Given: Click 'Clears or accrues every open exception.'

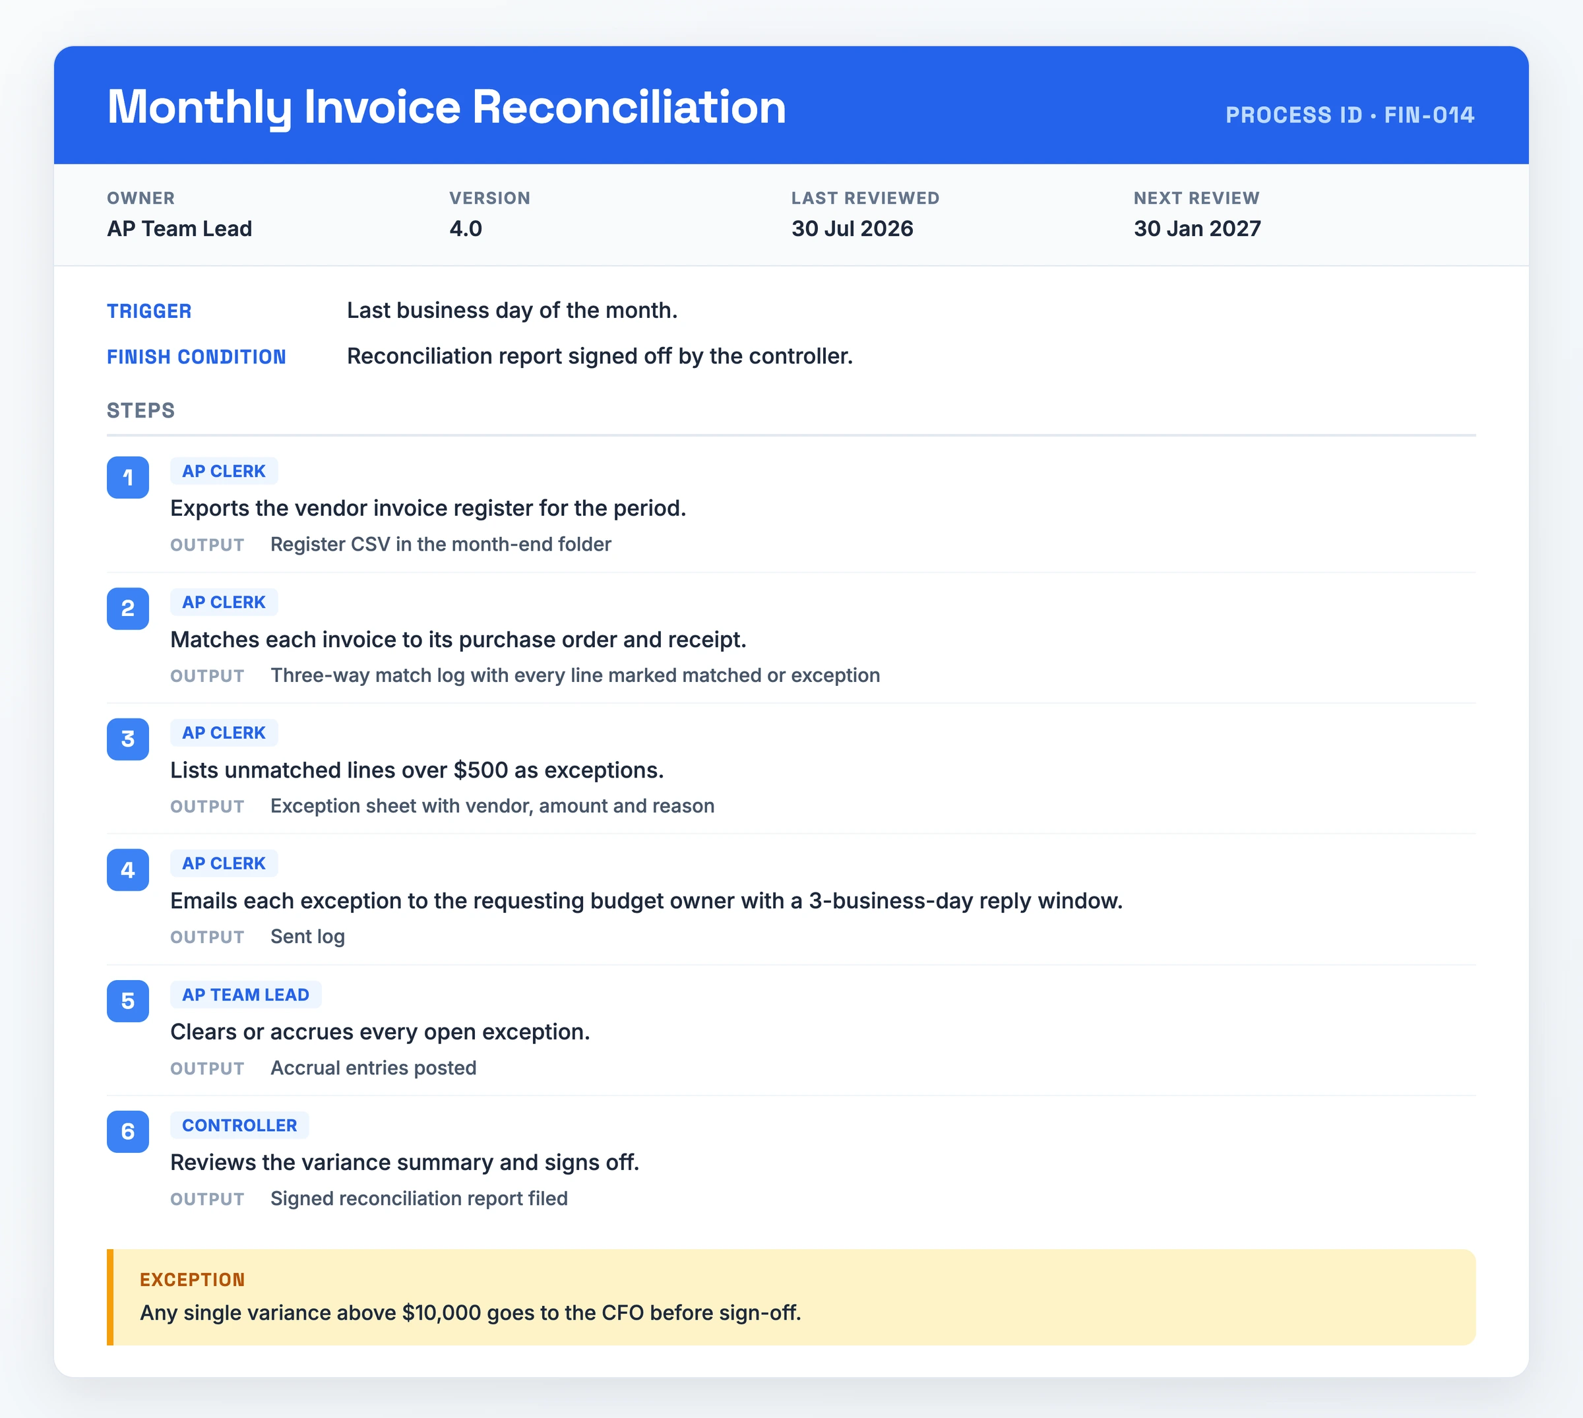Looking at the screenshot, I should pyautogui.click(x=380, y=1032).
